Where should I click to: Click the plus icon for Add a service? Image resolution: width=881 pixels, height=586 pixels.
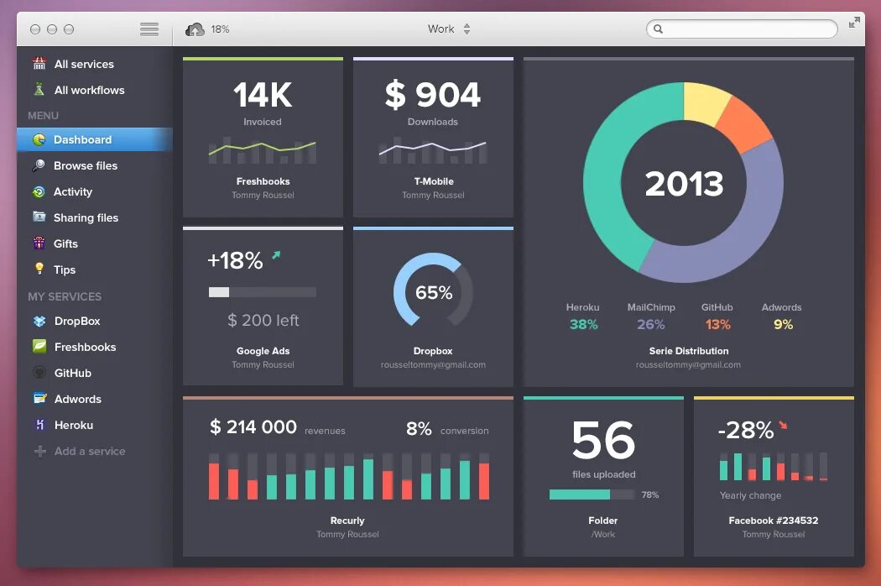click(x=40, y=451)
